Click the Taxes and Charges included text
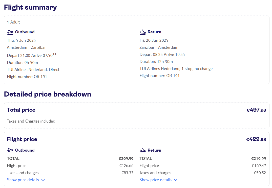The height and width of the screenshot is (188, 272). (x=31, y=121)
